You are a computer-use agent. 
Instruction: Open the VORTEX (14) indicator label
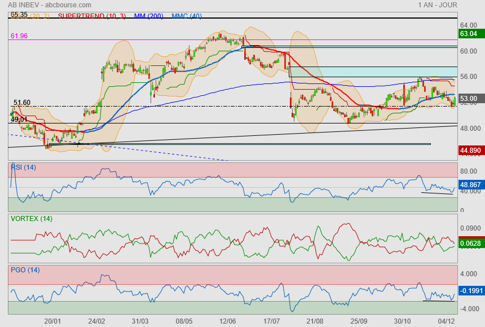(31, 218)
